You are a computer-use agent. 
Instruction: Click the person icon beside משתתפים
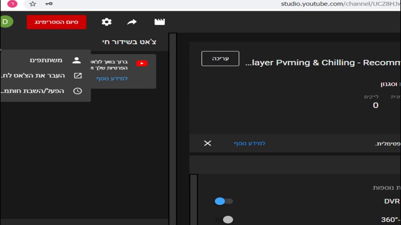coord(77,60)
